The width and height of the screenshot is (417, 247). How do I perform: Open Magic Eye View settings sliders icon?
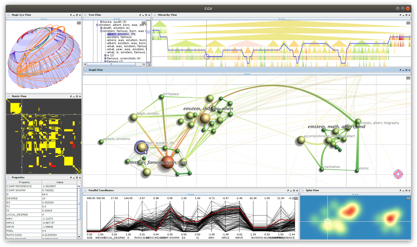coord(79,23)
